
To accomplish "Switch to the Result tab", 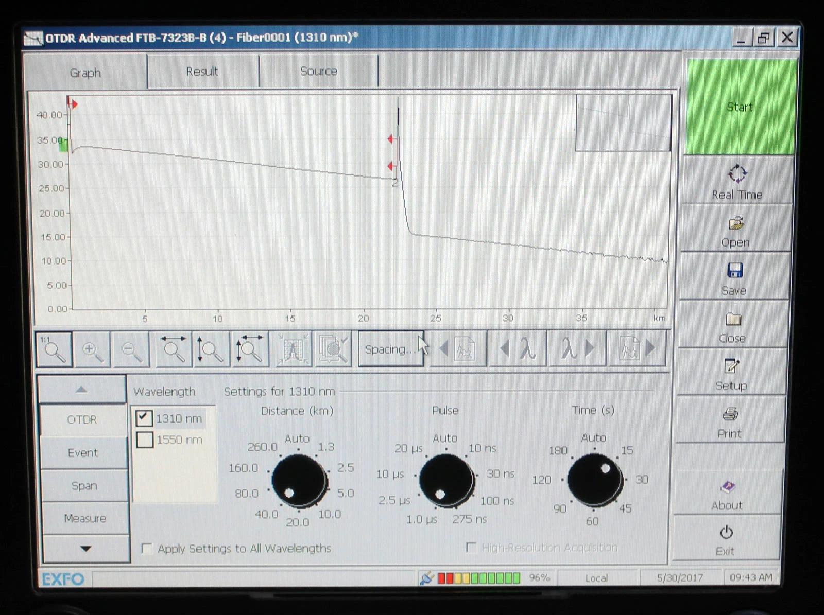I will 202,72.
